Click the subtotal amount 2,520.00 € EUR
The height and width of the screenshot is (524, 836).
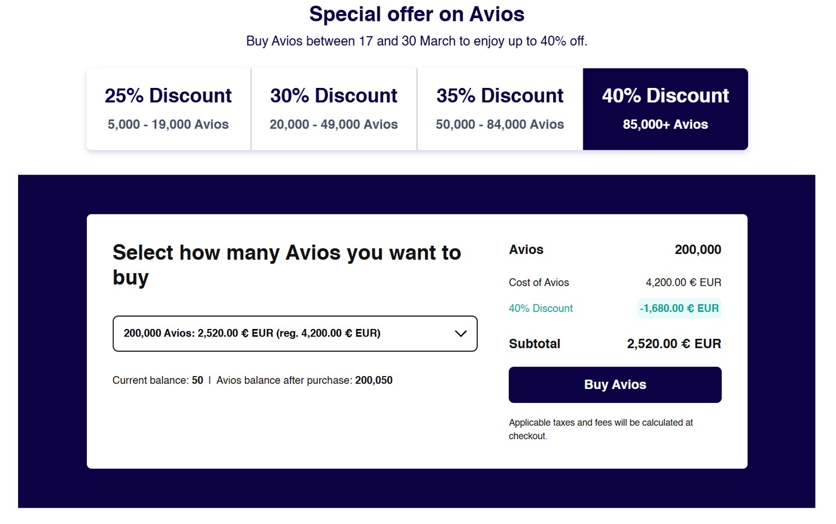point(674,344)
